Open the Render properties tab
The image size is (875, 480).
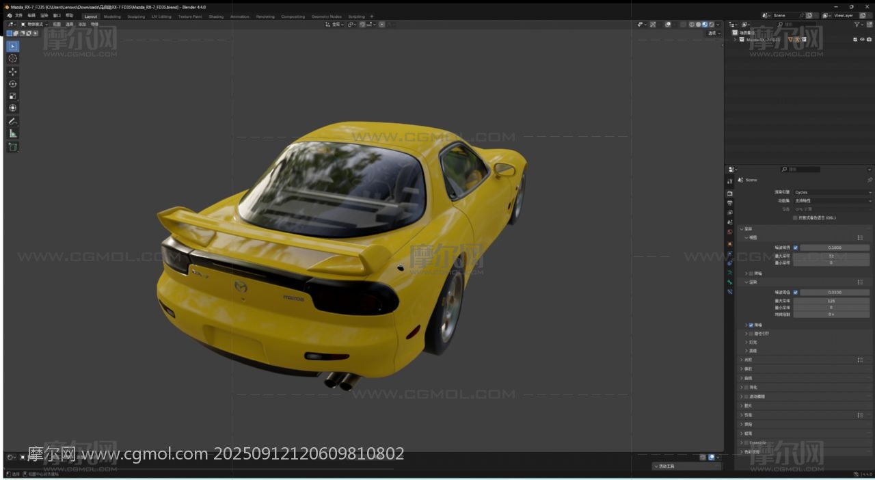(730, 194)
